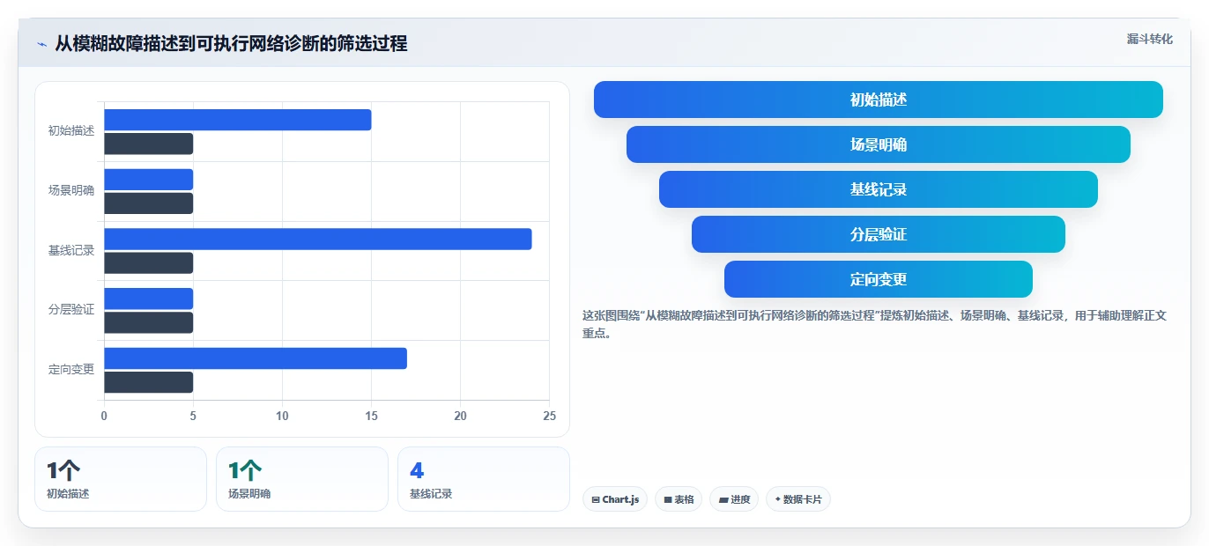Click the 漏斗转化 label in the header

coord(1149,39)
